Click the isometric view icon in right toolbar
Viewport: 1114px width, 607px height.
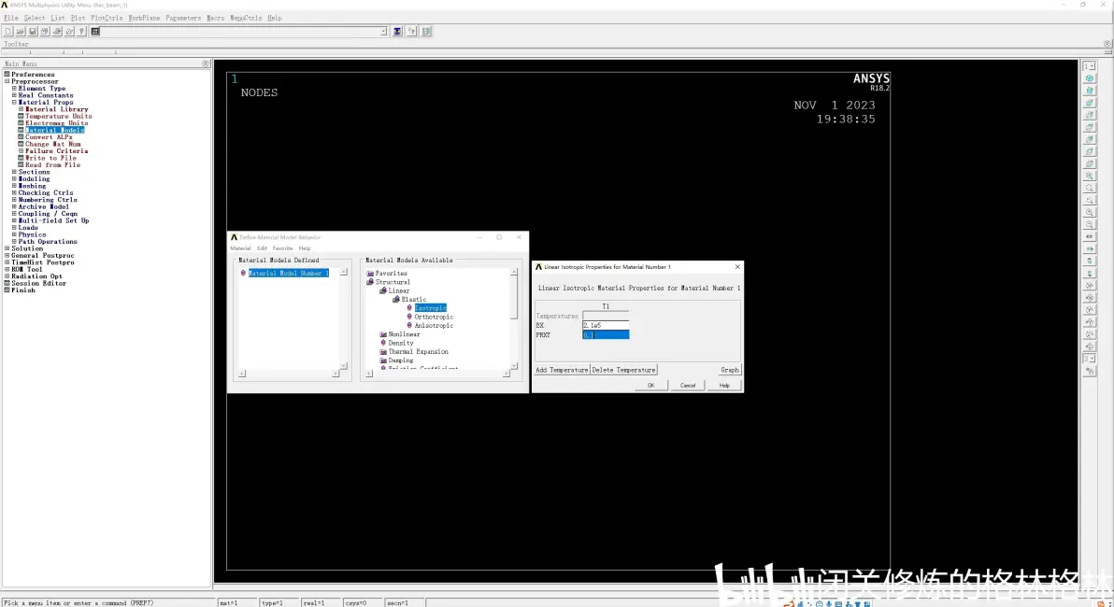coord(1089,78)
